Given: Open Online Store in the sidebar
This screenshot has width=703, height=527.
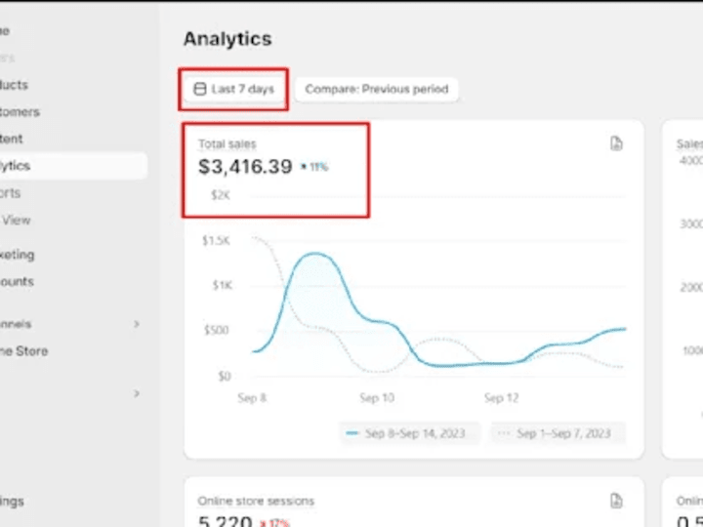Looking at the screenshot, I should 23,351.
